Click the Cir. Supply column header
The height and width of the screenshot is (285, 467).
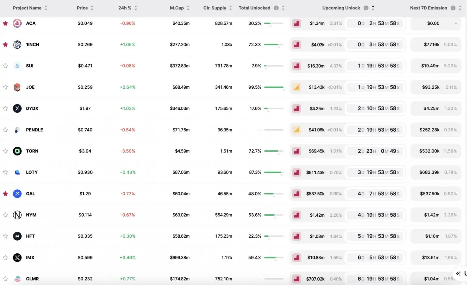click(x=215, y=8)
